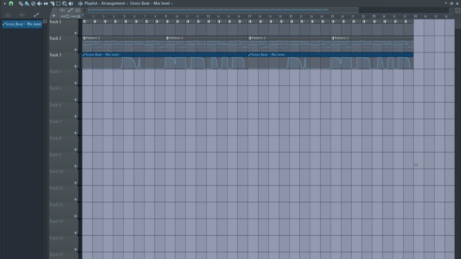Show automation clips in picker panel

click(x=36, y=15)
